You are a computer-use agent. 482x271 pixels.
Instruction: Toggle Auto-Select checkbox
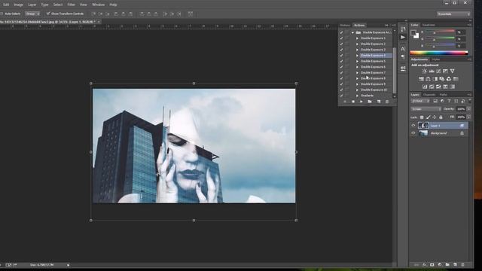pyautogui.click(x=2, y=14)
